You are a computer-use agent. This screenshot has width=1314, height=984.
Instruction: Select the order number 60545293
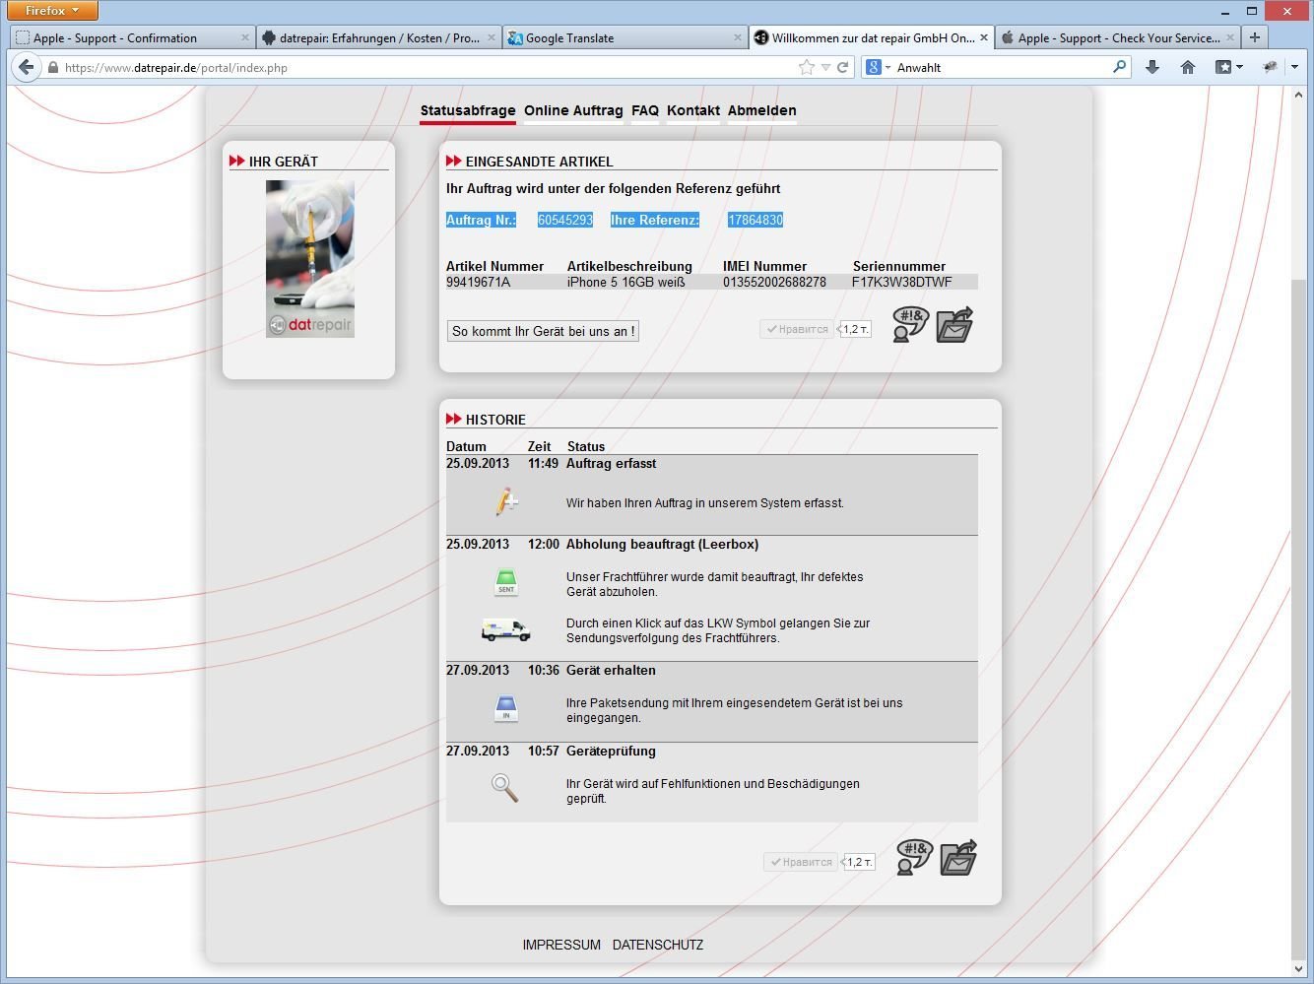click(565, 220)
